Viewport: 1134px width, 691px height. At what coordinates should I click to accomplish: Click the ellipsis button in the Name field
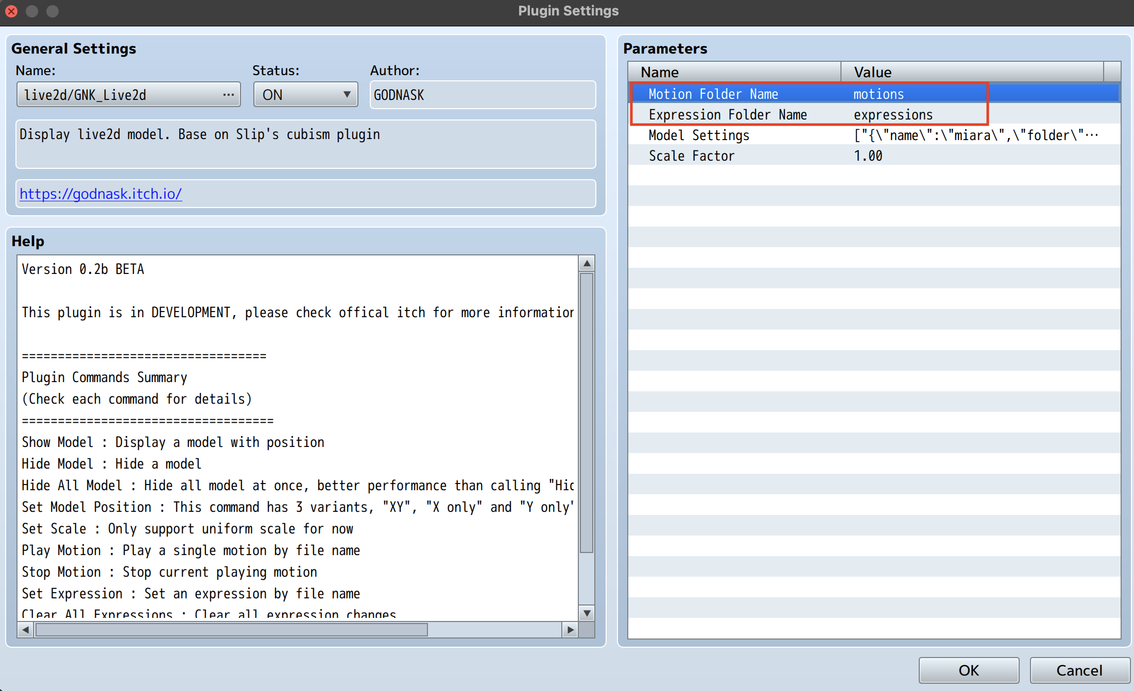click(228, 95)
